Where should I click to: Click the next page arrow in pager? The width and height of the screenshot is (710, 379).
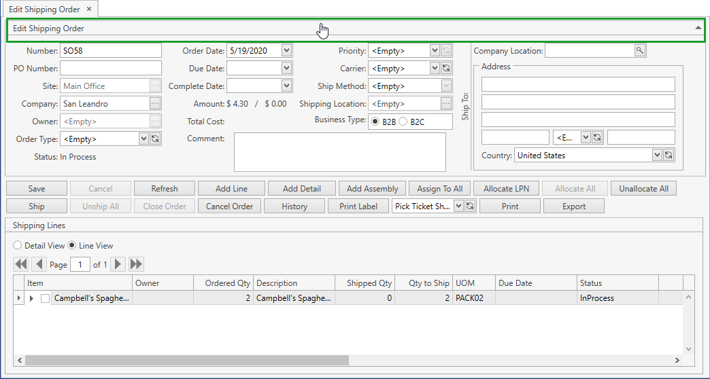click(118, 264)
